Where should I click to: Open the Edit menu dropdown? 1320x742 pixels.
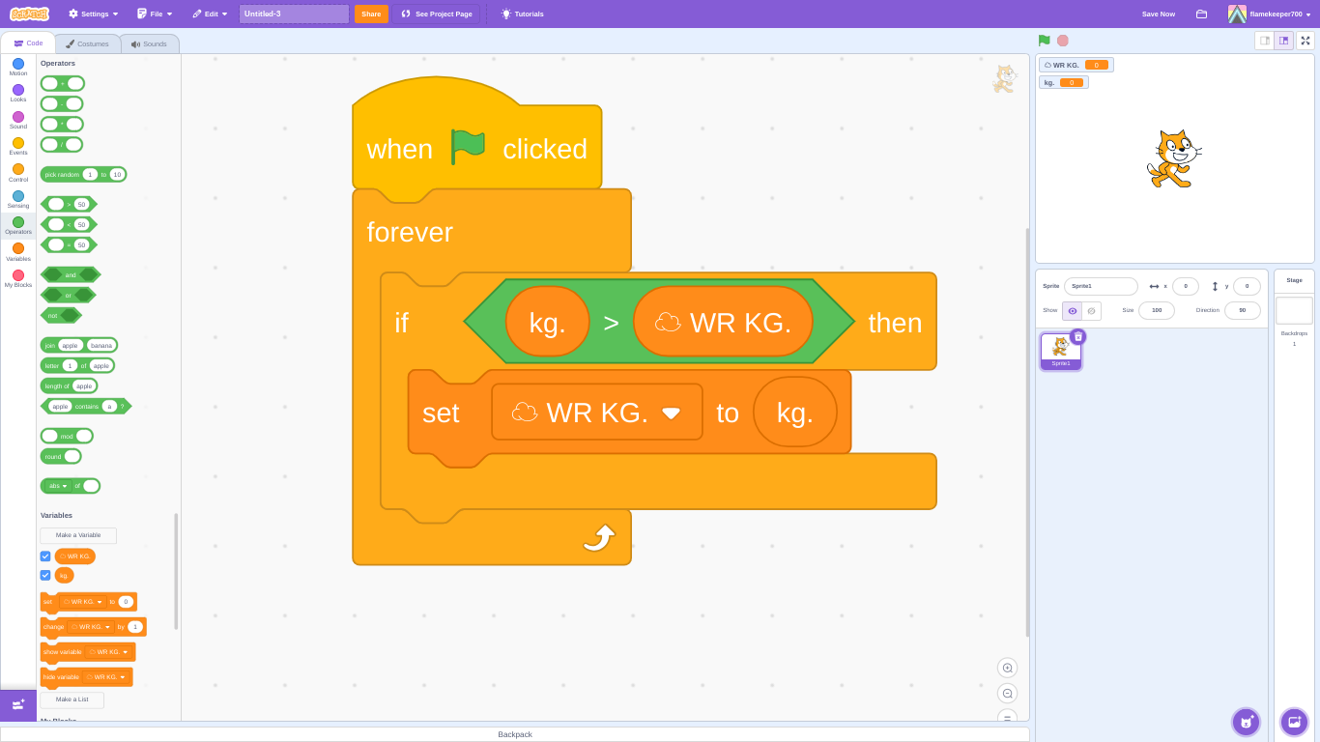[x=211, y=14]
